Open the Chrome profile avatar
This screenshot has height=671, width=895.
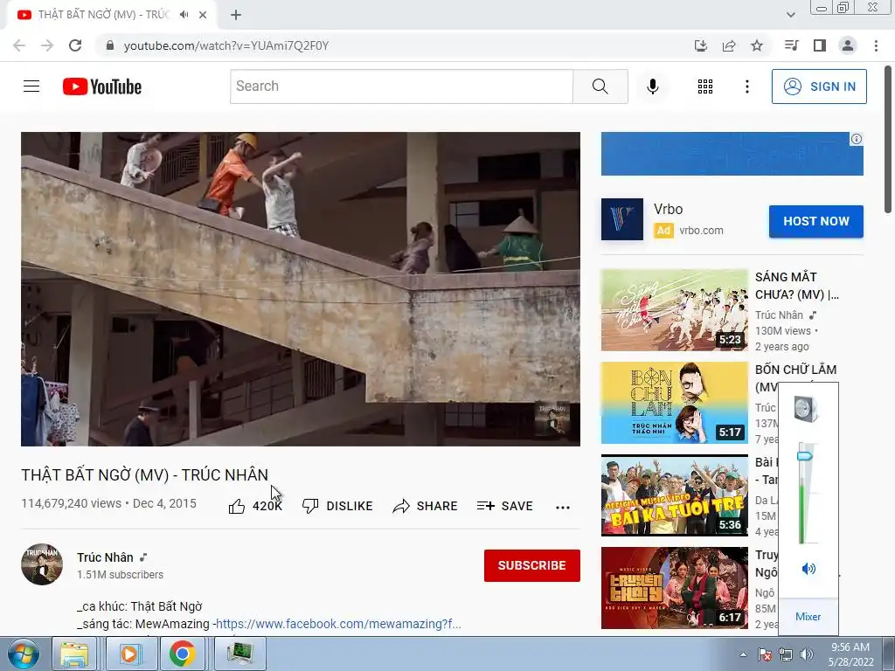[848, 45]
